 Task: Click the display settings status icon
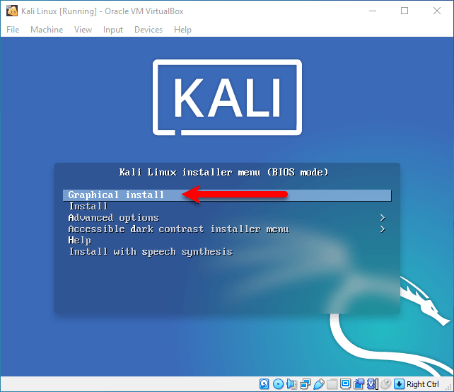point(345,384)
